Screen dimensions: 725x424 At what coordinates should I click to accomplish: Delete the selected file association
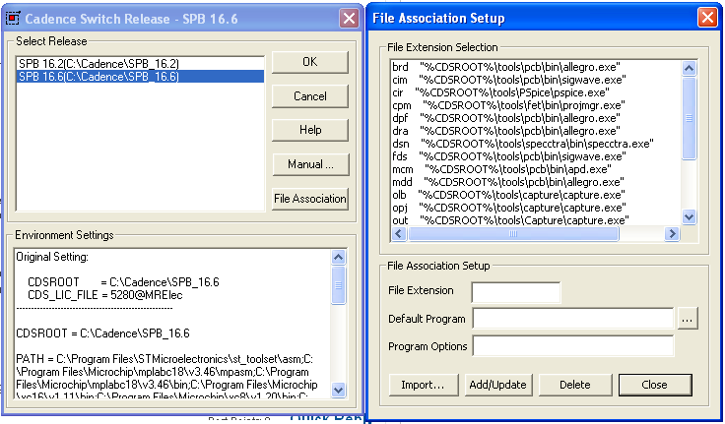tap(573, 385)
